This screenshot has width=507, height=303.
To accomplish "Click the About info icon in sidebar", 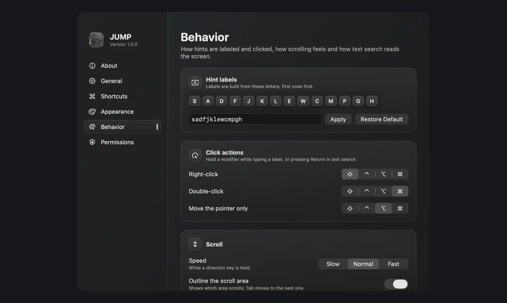I will click(x=92, y=66).
